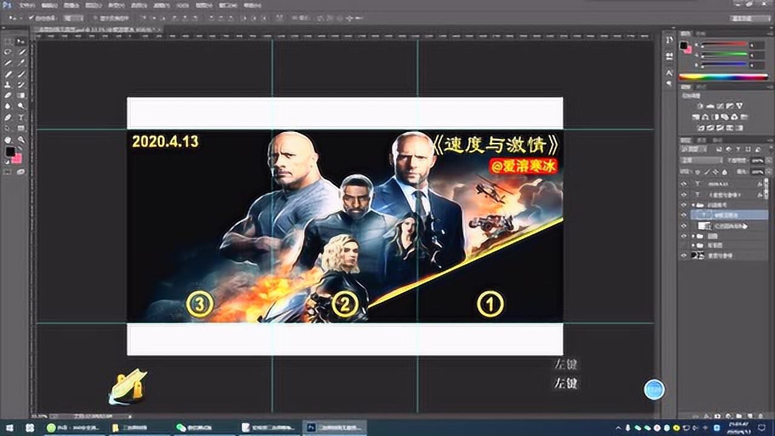Image resolution: width=775 pixels, height=436 pixels.
Task: Select the Eyedropper tool
Action: coord(21,62)
